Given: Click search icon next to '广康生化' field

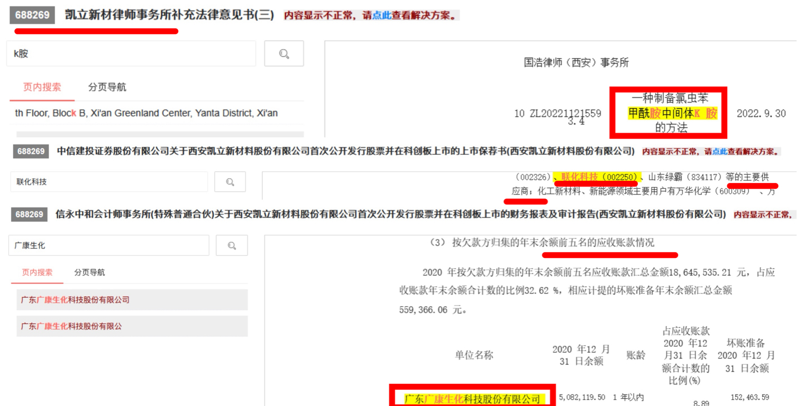Looking at the screenshot, I should coord(232,245).
